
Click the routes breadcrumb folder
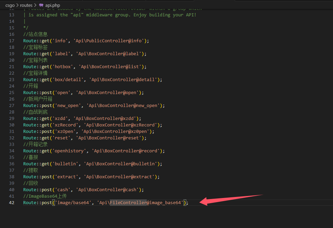coord(26,5)
